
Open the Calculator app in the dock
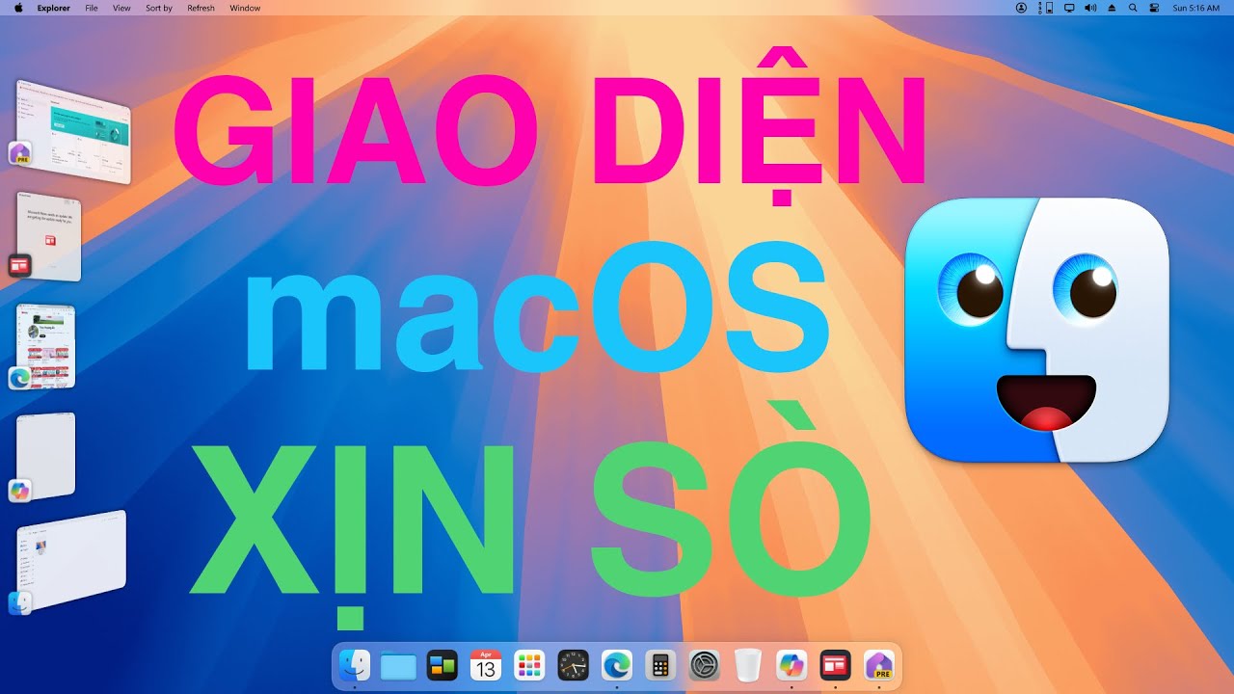coord(660,665)
